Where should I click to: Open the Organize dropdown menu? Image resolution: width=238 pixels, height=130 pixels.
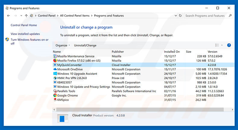(x=63, y=45)
